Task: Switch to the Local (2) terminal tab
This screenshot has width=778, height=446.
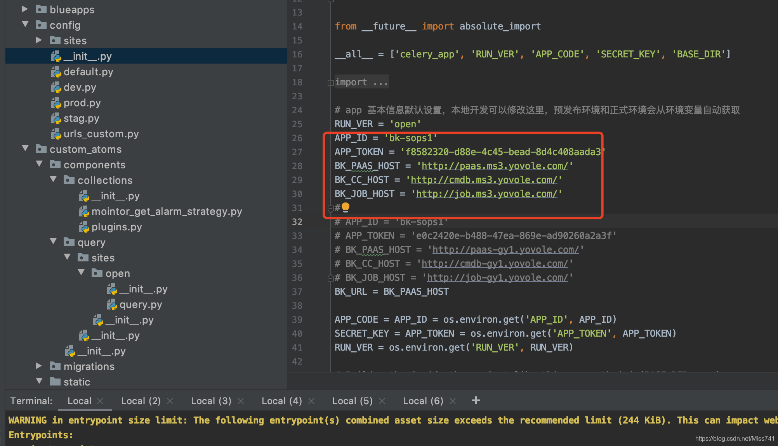Action: [x=141, y=401]
